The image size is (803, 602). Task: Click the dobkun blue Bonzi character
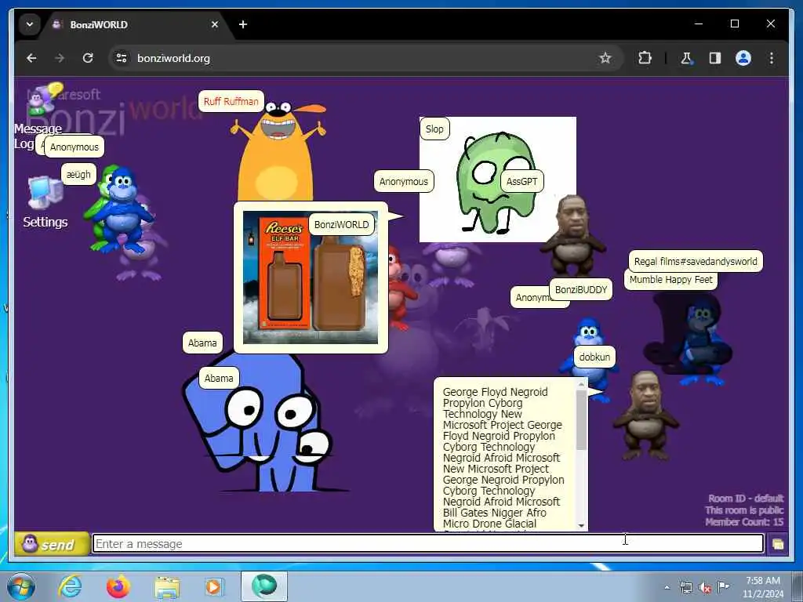589,334
